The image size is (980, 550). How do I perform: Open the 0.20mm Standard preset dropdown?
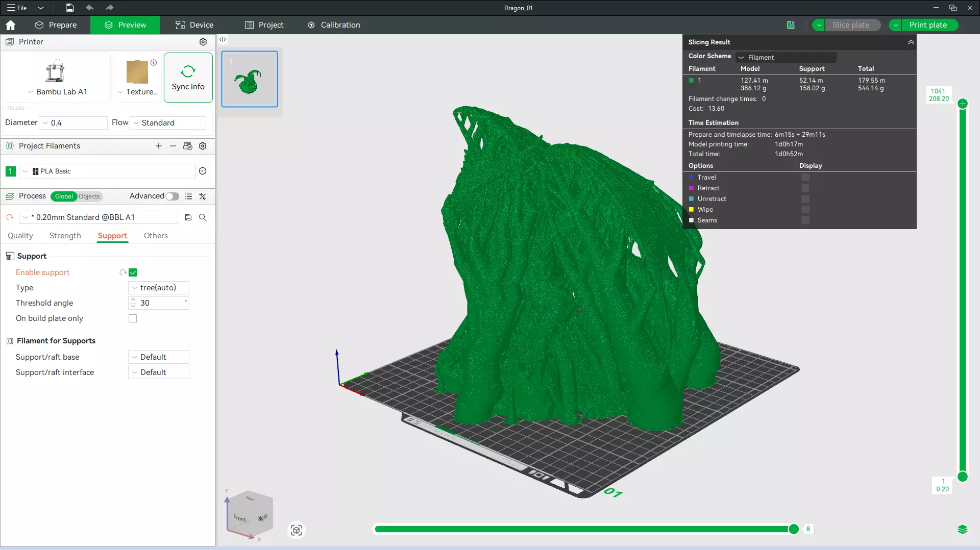[99, 217]
